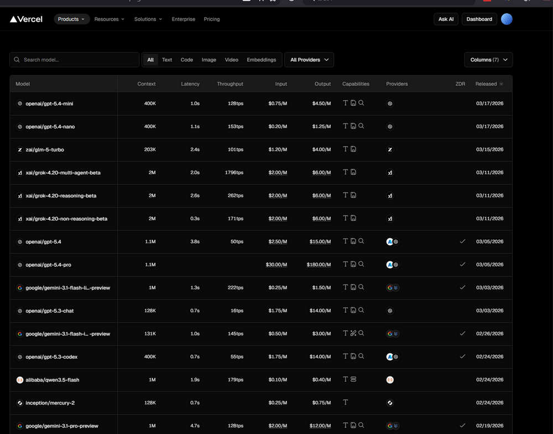Click web search icon for openai/gpt-5.4-pro
This screenshot has width=553, height=434.
(x=361, y=264)
